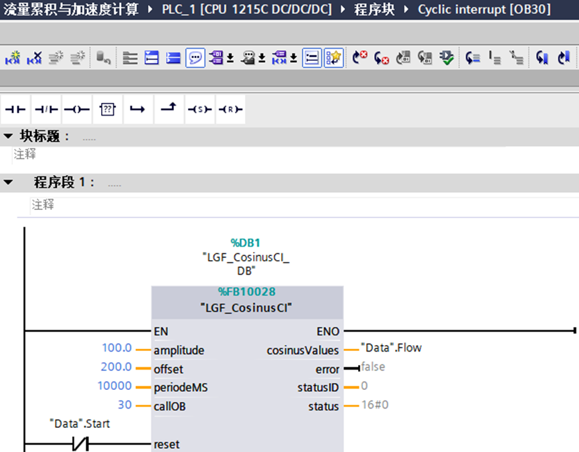Viewport: 579px width, 452px height.
Task: Show the block interface icon
Action: pos(130,58)
